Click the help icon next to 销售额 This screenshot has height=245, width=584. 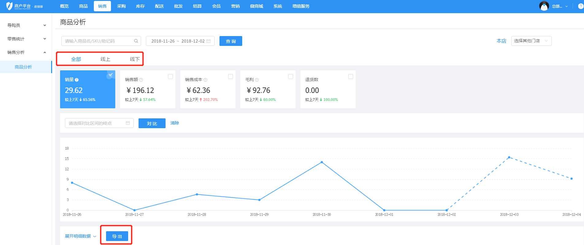coord(141,80)
